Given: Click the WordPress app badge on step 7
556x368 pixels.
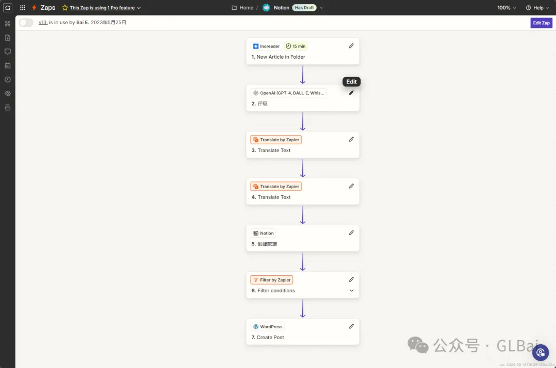Looking at the screenshot, I should [x=268, y=326].
